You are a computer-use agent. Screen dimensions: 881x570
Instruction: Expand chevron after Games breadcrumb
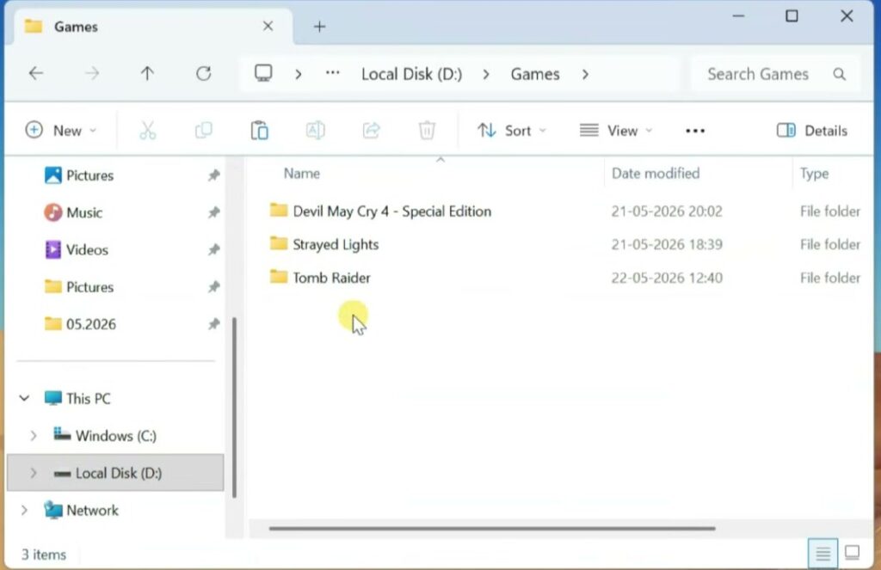(585, 74)
